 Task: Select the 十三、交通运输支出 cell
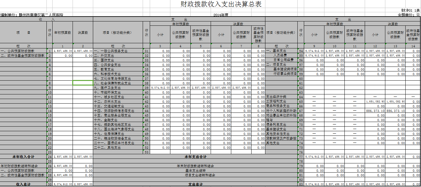118,106
